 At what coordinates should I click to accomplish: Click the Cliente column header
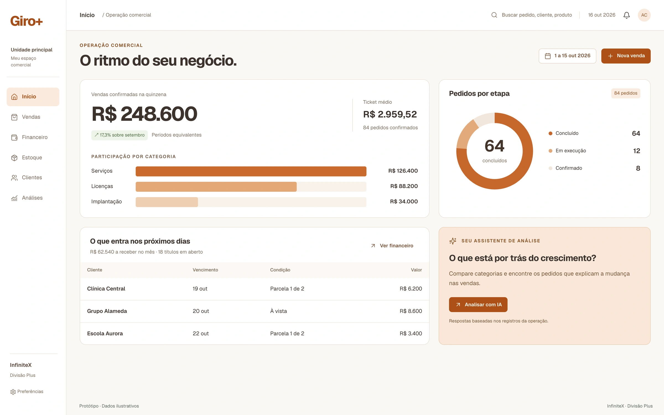(x=95, y=270)
